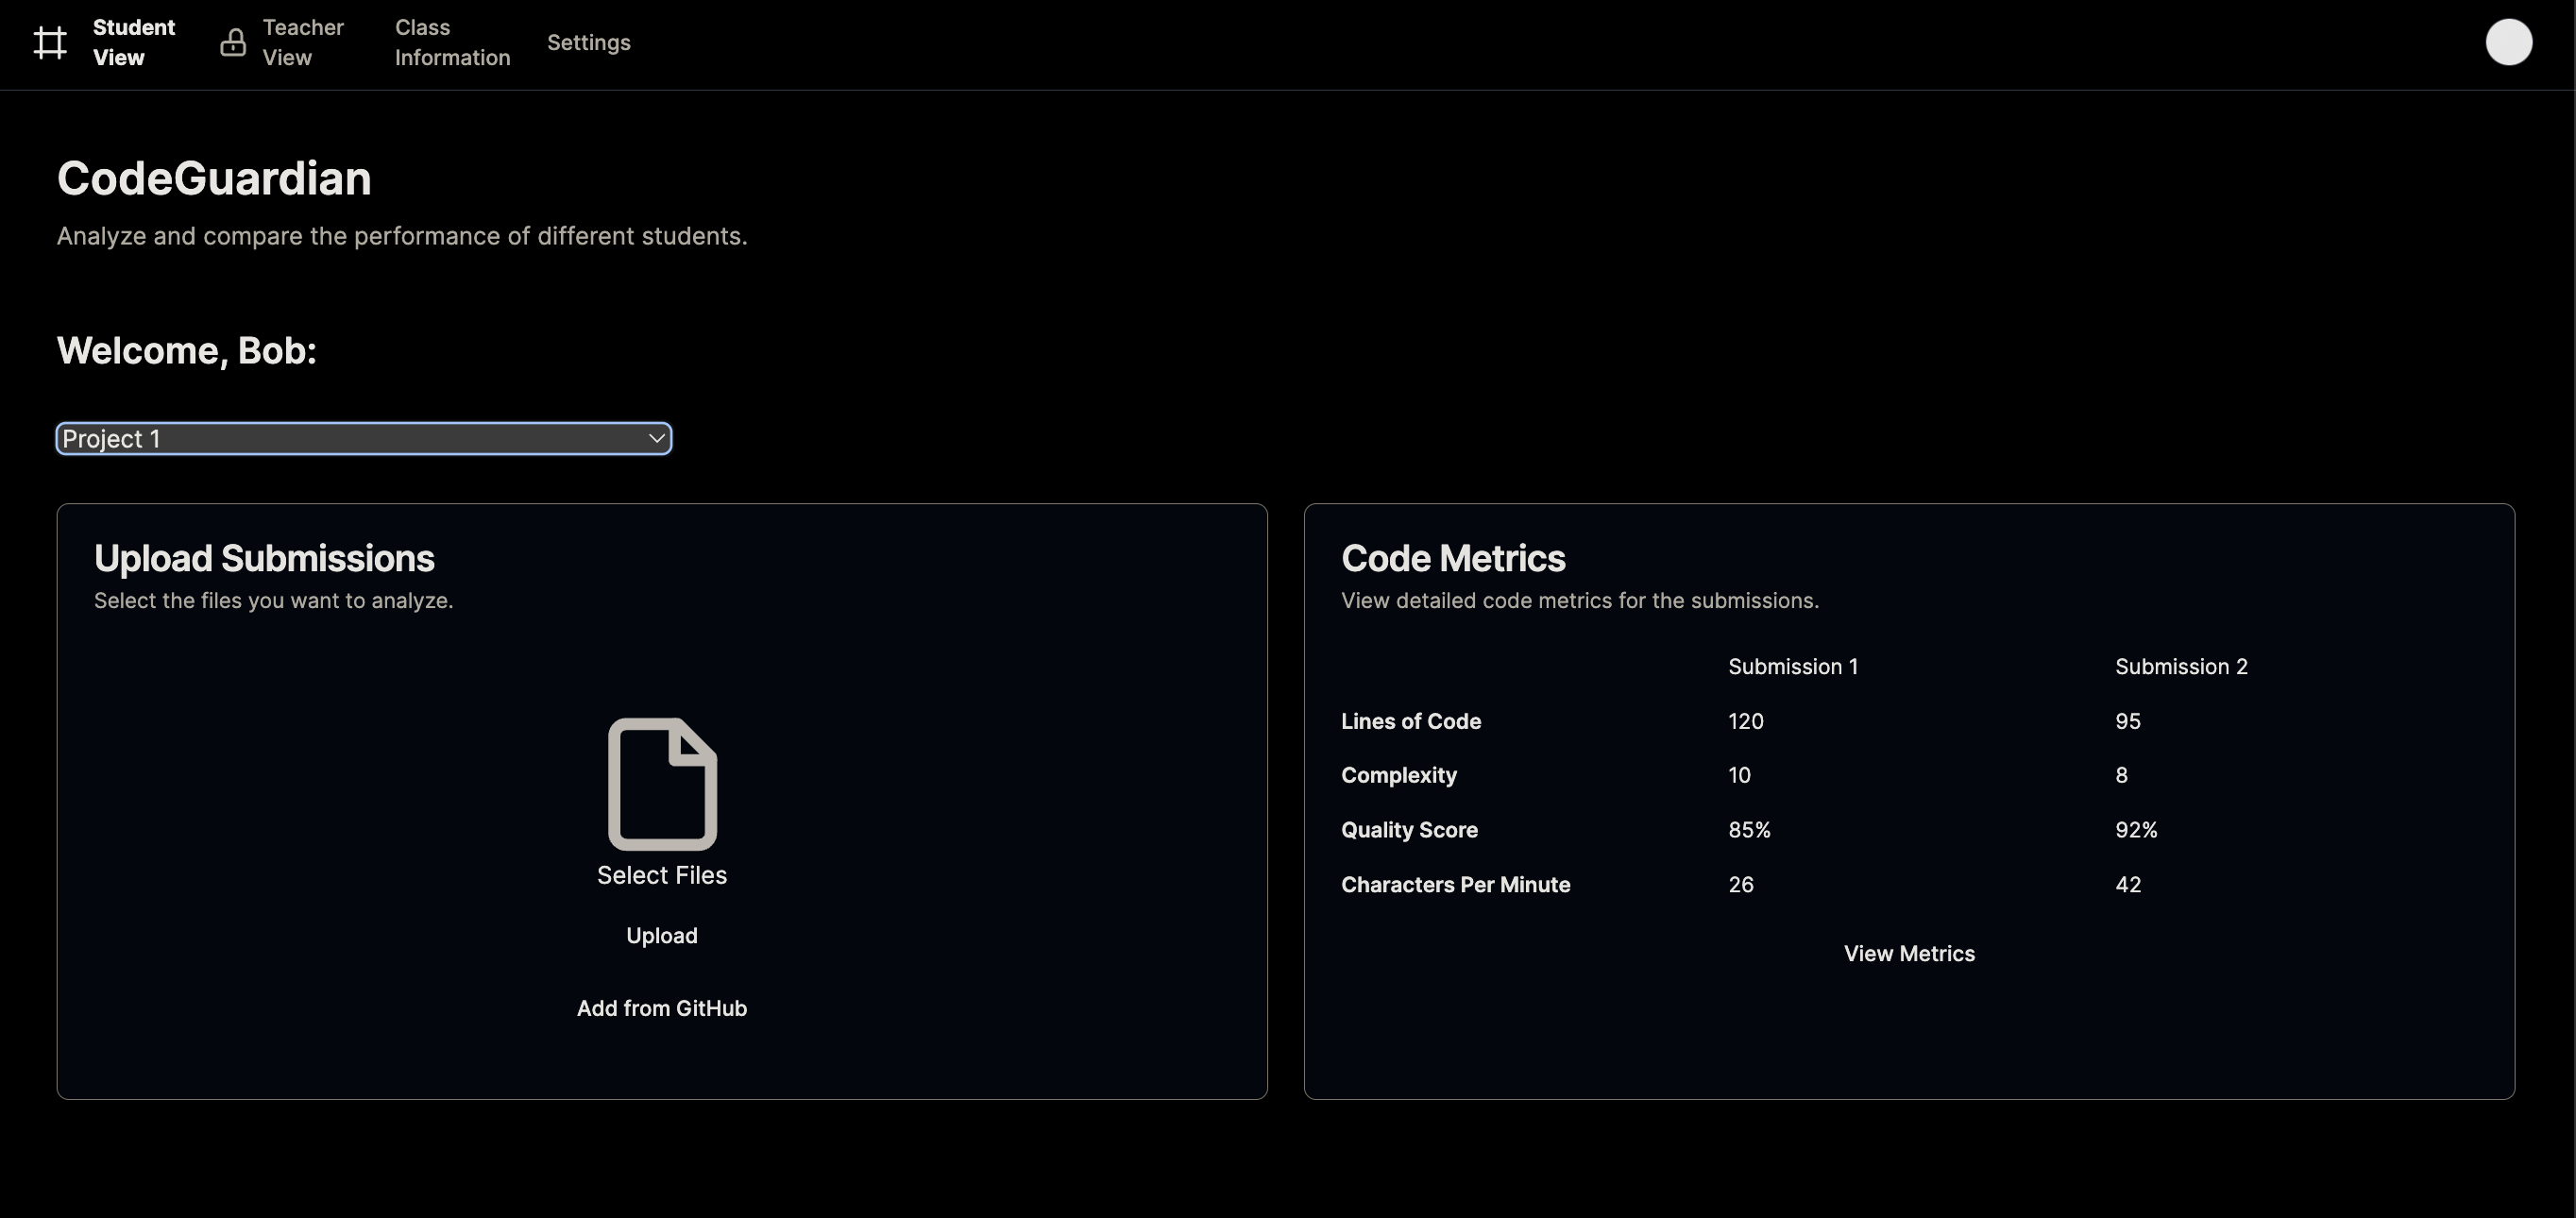The height and width of the screenshot is (1218, 2576).
Task: Switch to Student View tab
Action: pyautogui.click(x=133, y=43)
